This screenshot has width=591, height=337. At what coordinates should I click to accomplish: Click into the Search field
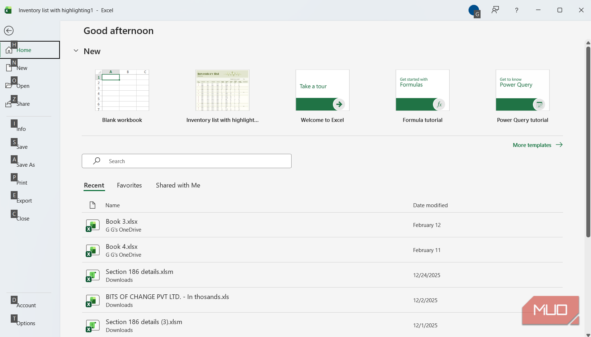(x=186, y=161)
